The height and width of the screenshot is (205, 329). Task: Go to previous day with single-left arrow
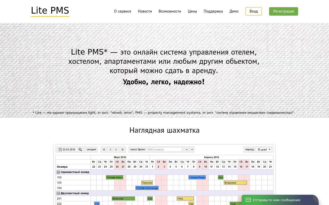(x=110, y=149)
